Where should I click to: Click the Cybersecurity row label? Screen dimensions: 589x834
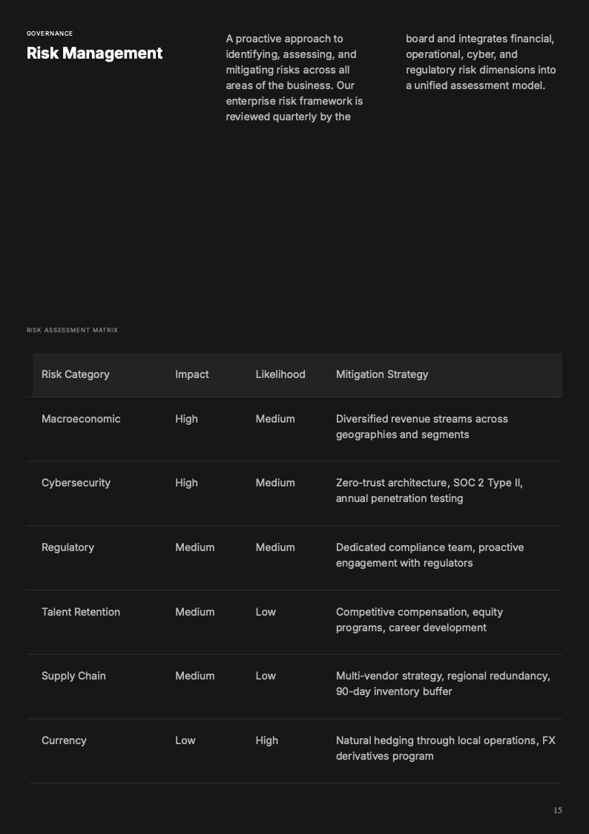(76, 483)
